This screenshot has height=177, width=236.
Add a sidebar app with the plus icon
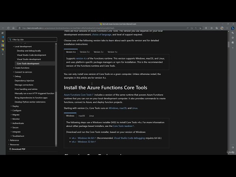[x=233, y=48]
